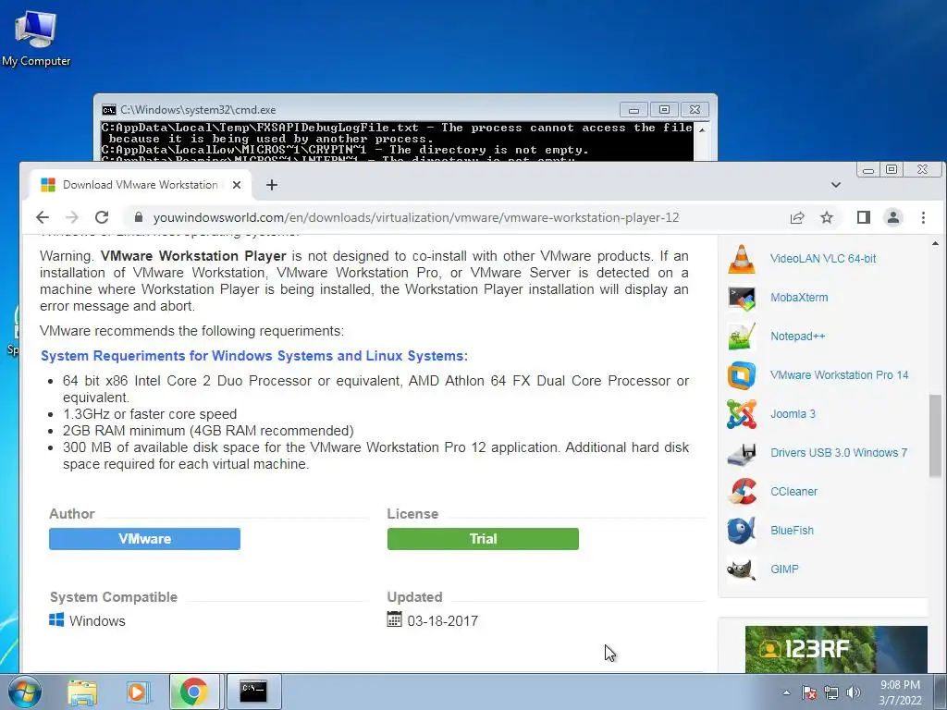Open the GIMP link
The width and height of the screenshot is (947, 710).
(x=784, y=569)
